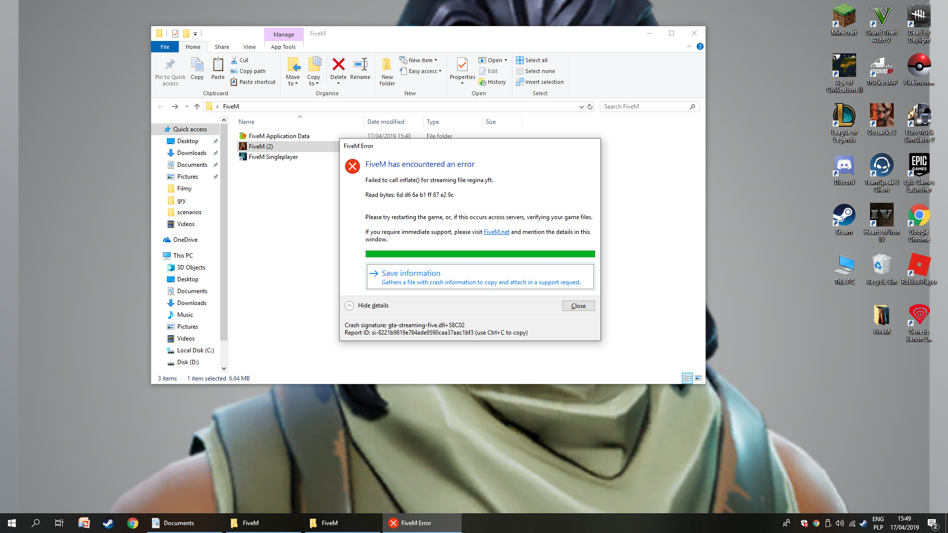Select the Epic Games Launcher icon

point(919,172)
